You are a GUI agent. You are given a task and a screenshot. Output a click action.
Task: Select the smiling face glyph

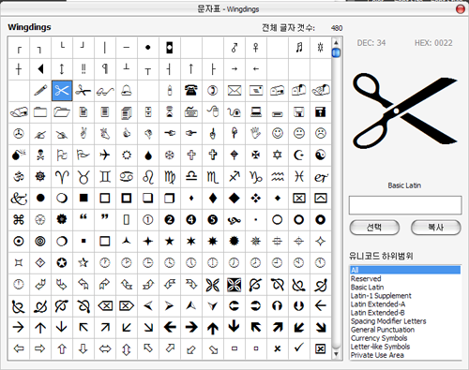click(x=278, y=134)
